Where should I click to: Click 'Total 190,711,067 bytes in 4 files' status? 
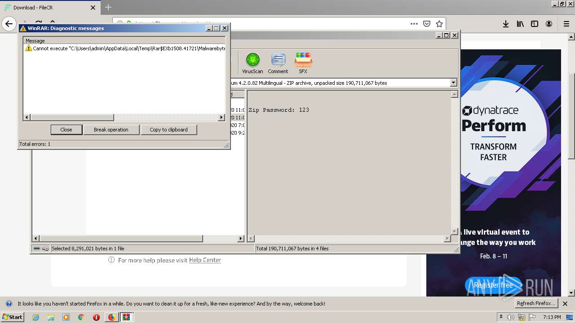[x=292, y=249]
